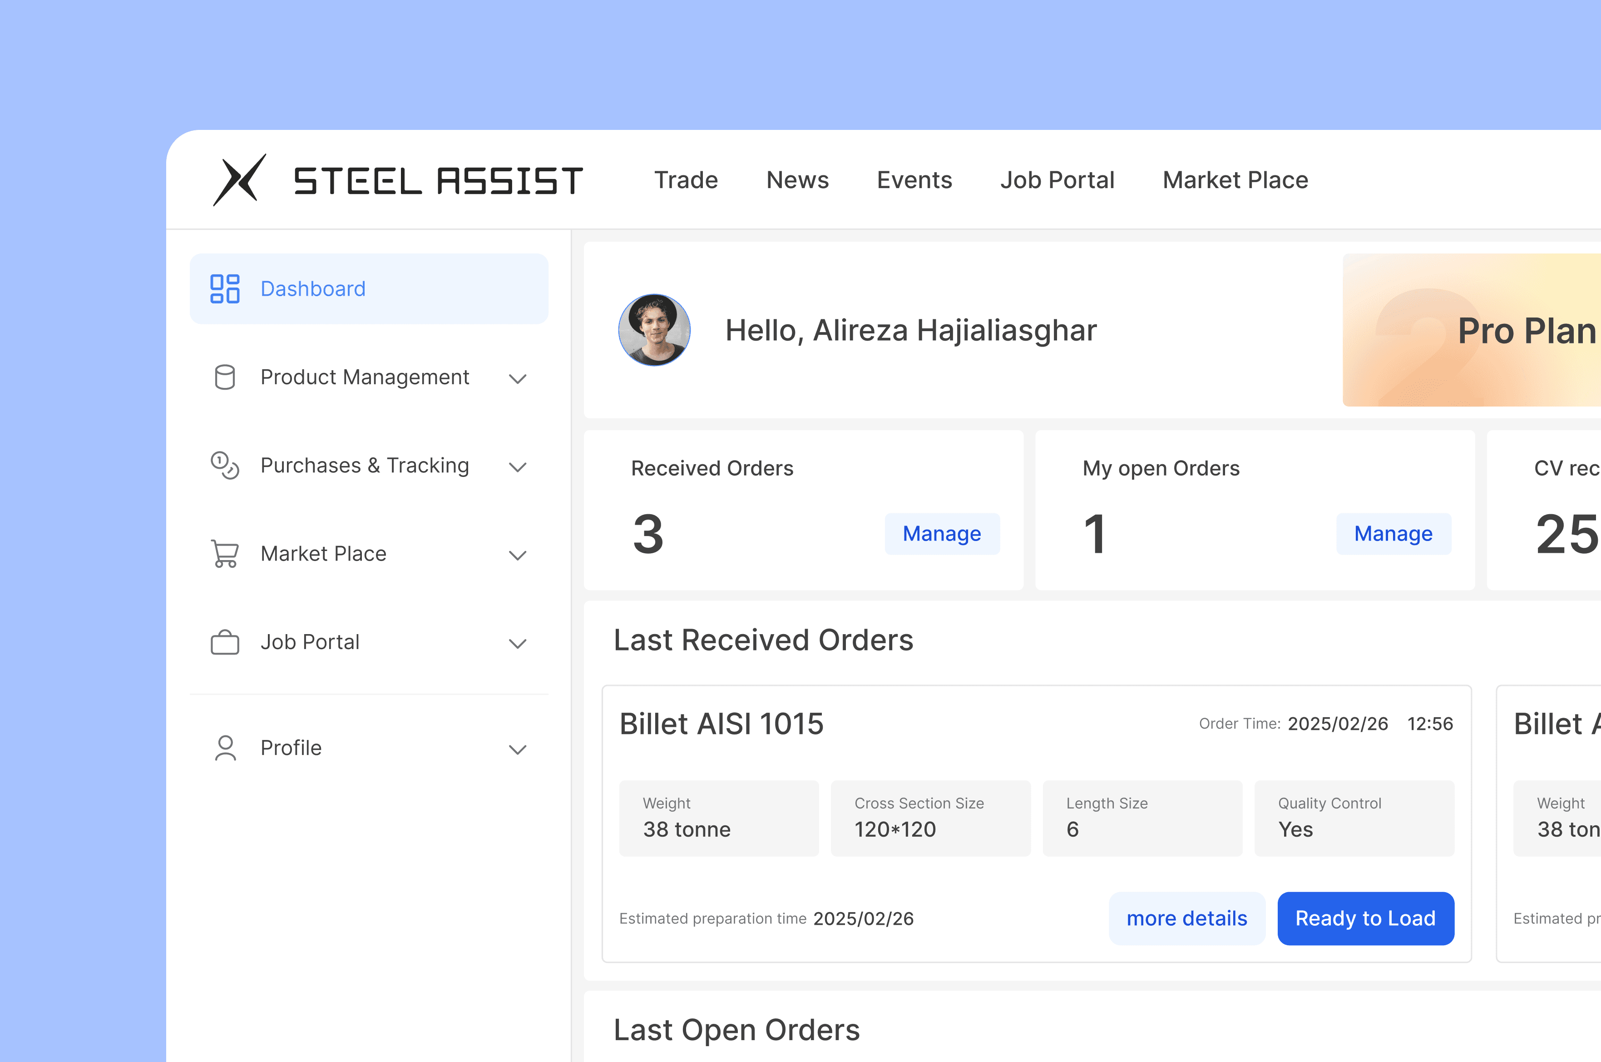Viewport: 1601px width, 1062px height.
Task: Open the News tab in top navigation
Action: (x=797, y=180)
